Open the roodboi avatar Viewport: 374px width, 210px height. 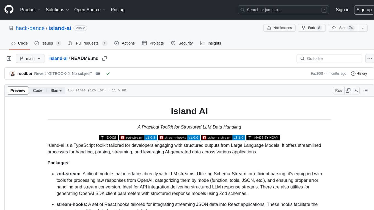point(12,74)
